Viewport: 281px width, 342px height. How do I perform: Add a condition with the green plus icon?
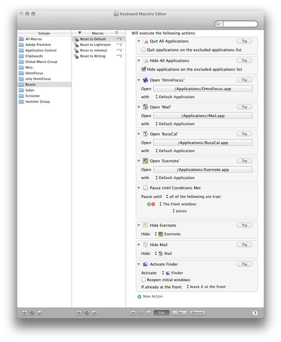coord(149,204)
